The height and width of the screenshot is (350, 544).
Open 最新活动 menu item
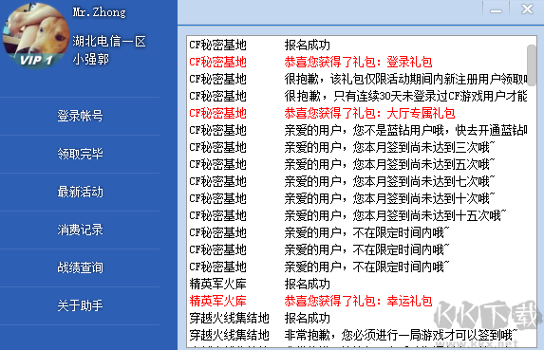point(80,192)
